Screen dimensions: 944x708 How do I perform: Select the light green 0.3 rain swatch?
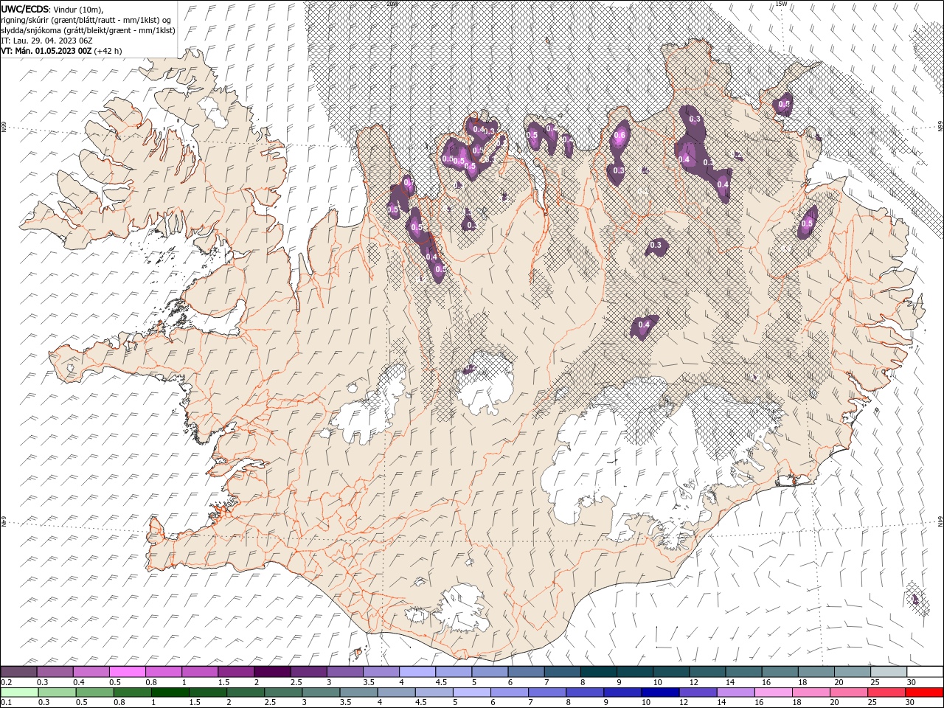[57, 693]
